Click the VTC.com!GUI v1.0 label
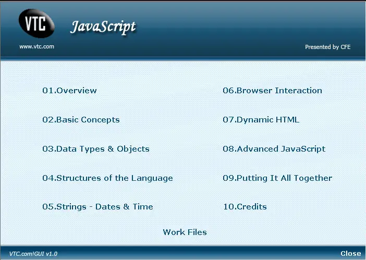Viewport: 366px width, 260px height. click(x=33, y=254)
